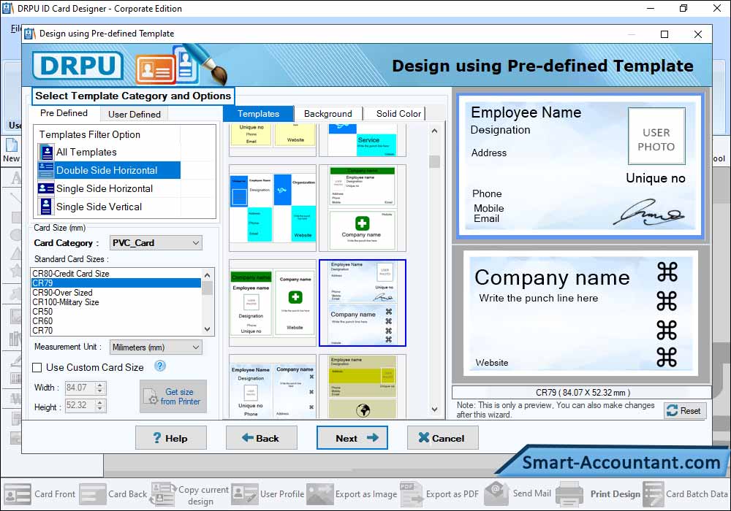Click the Width value field
731x511 pixels.
[x=80, y=388]
